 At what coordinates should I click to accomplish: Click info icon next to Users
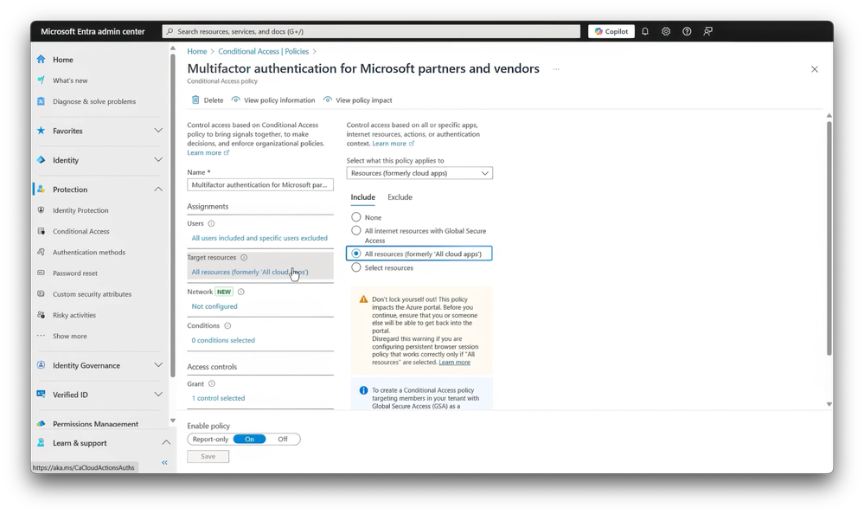211,223
